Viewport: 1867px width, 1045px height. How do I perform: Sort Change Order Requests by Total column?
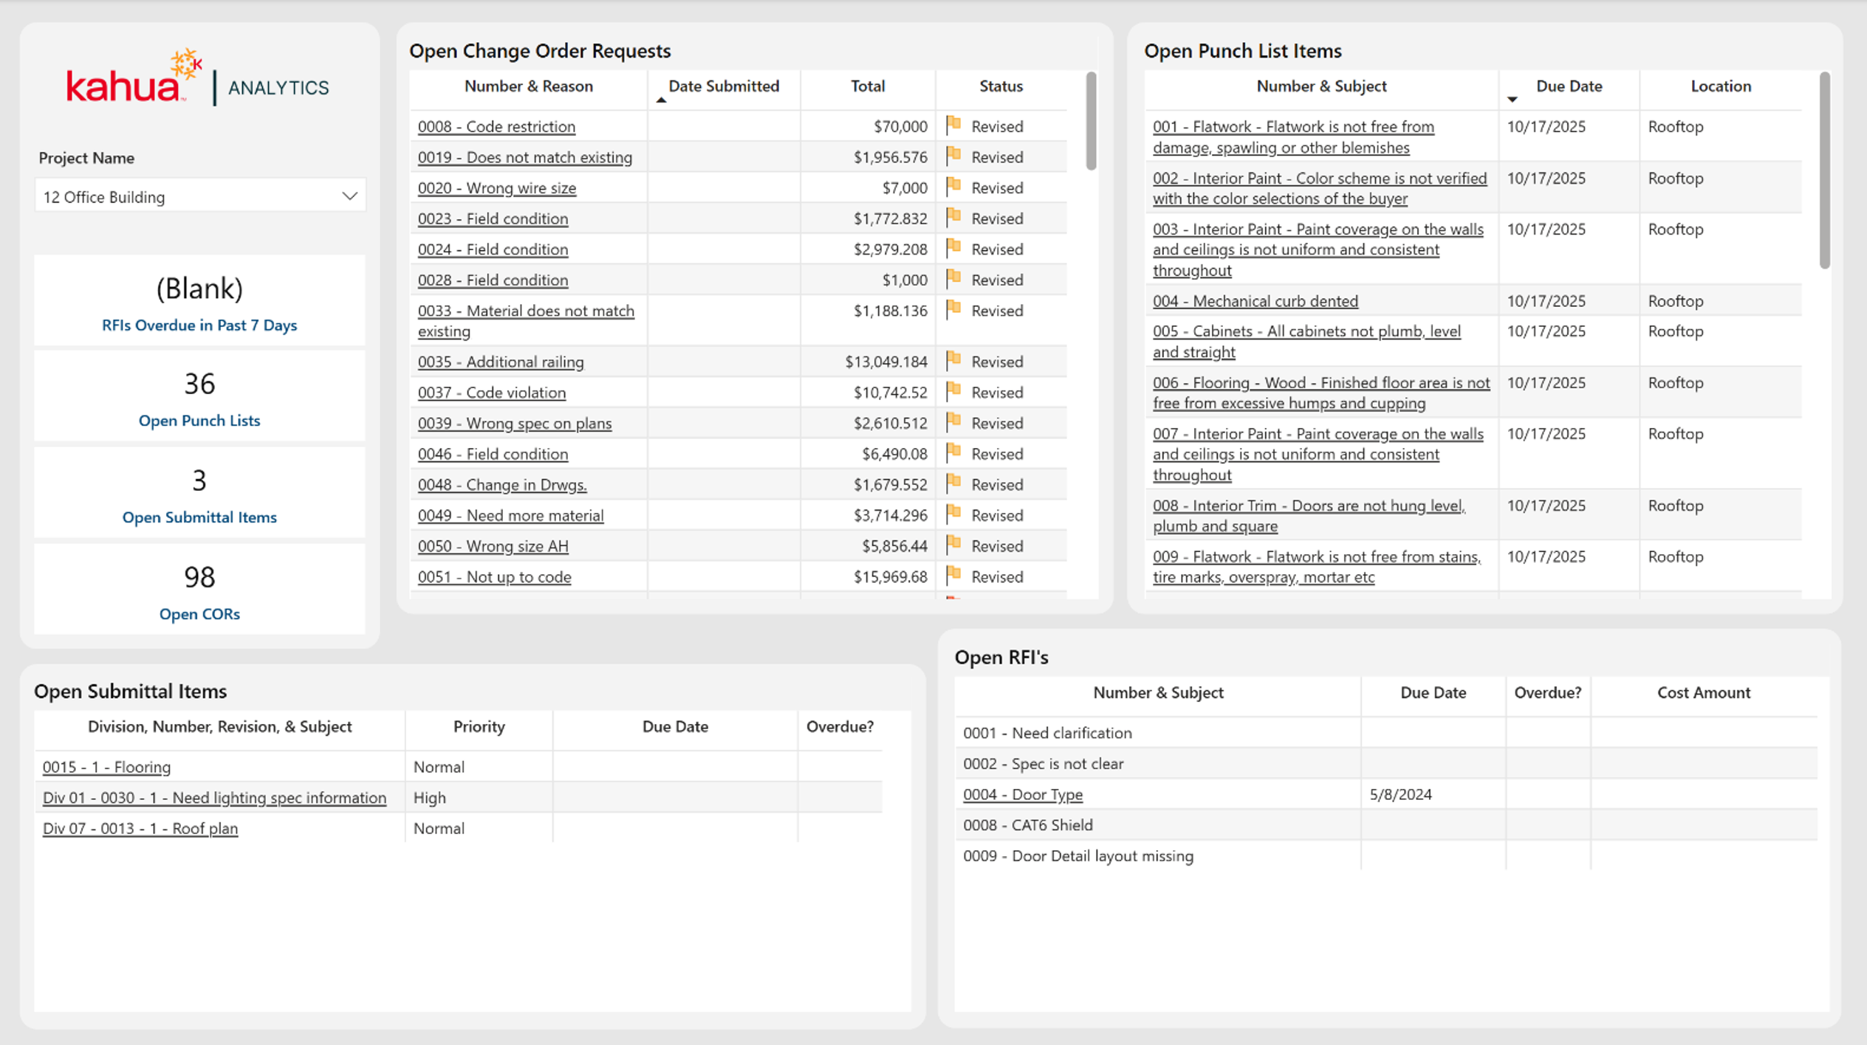[x=867, y=86]
